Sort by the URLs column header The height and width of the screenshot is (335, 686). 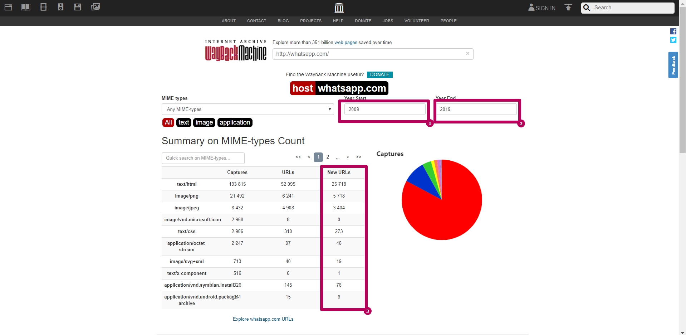coord(288,172)
